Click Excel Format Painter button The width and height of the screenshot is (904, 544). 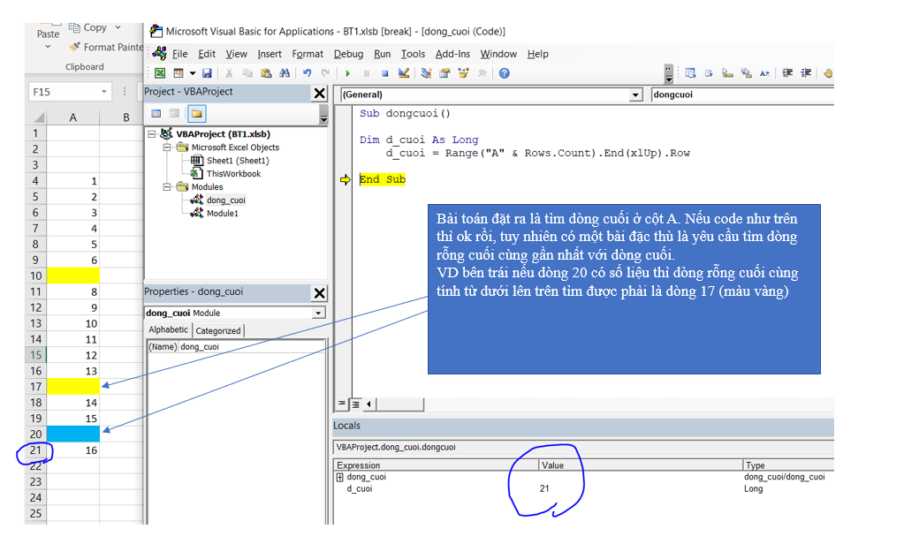[x=106, y=48]
